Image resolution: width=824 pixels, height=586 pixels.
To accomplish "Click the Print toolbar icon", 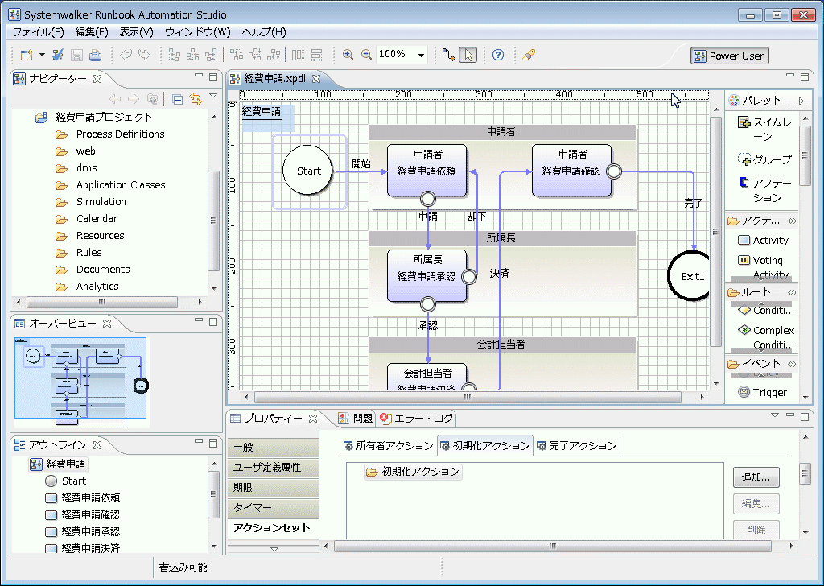I will pos(95,55).
